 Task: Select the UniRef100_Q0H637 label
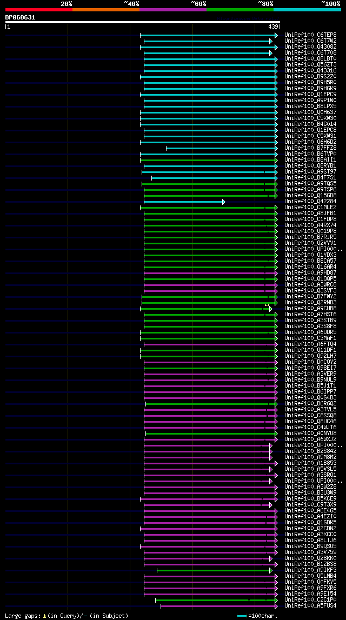310,112
